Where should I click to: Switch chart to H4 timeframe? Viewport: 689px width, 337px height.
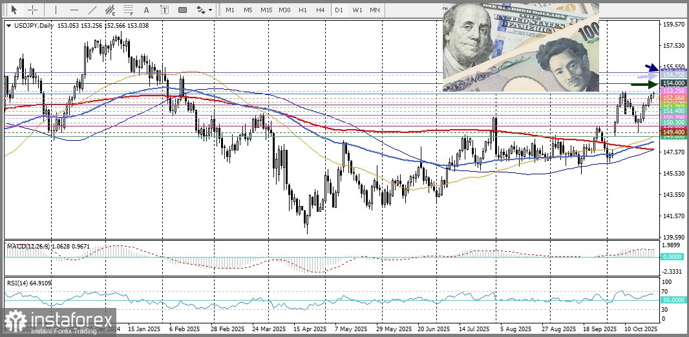(321, 10)
